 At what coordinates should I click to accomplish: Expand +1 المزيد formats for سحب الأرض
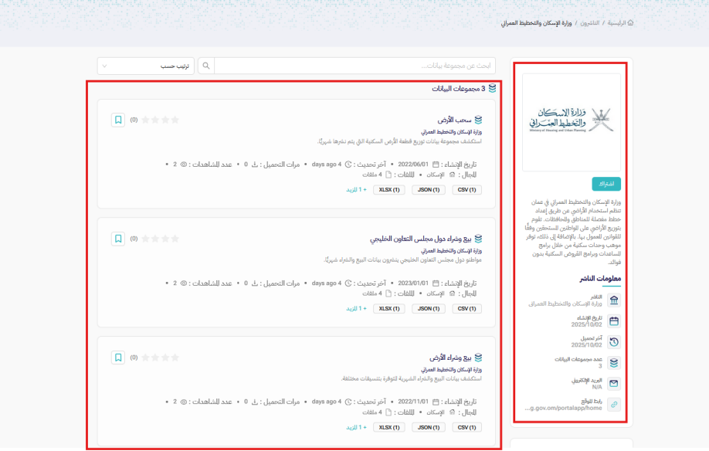point(356,189)
